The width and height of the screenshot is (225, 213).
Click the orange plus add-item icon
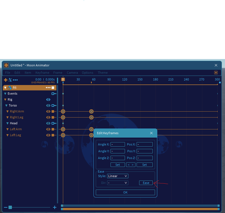click(x=6, y=80)
